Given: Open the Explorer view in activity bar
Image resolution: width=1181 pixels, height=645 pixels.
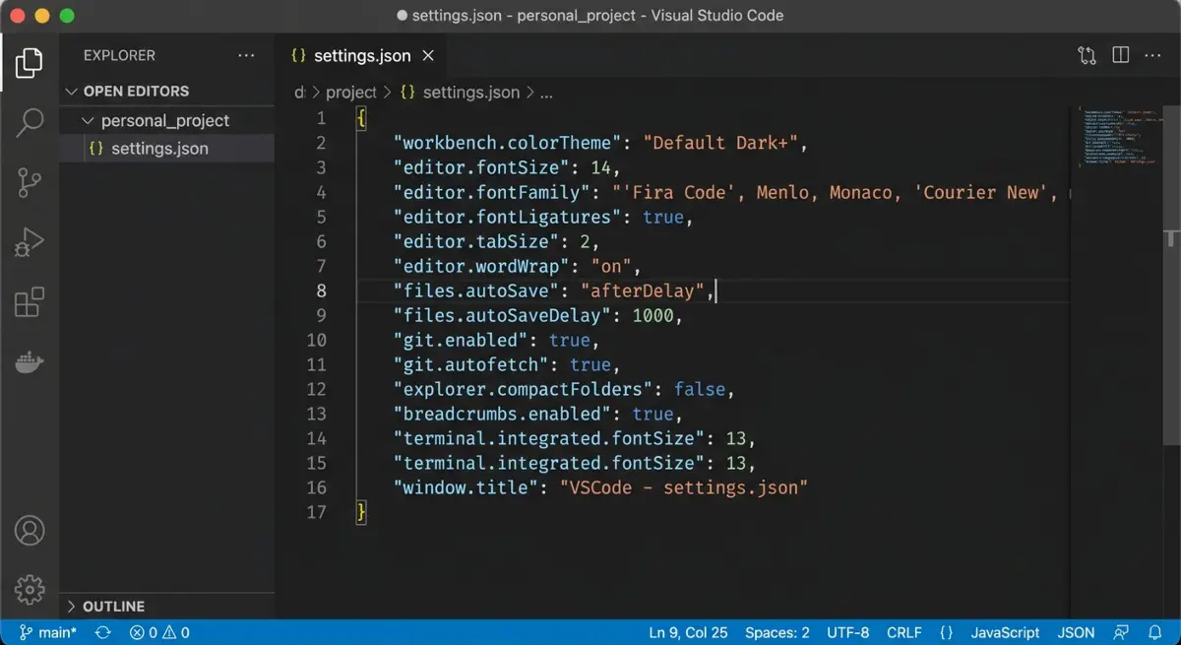Looking at the screenshot, I should click(30, 63).
